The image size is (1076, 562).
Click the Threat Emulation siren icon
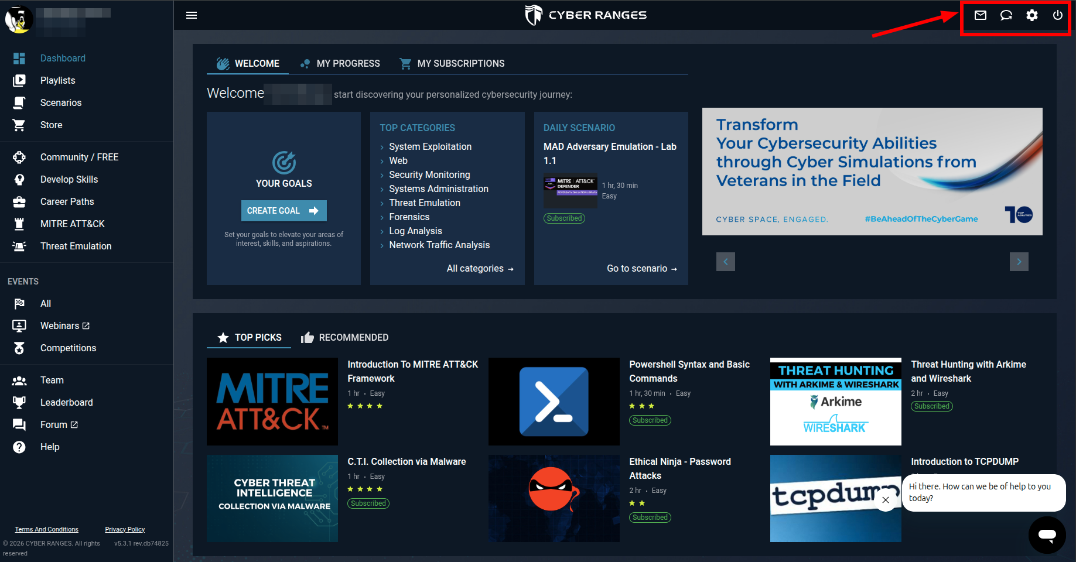pos(19,246)
